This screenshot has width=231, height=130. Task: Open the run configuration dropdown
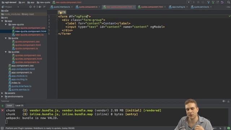(x=189, y=2)
